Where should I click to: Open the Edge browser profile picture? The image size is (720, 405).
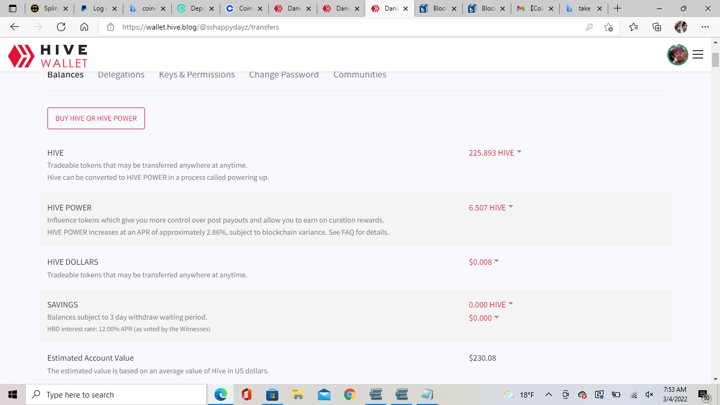coord(681,27)
